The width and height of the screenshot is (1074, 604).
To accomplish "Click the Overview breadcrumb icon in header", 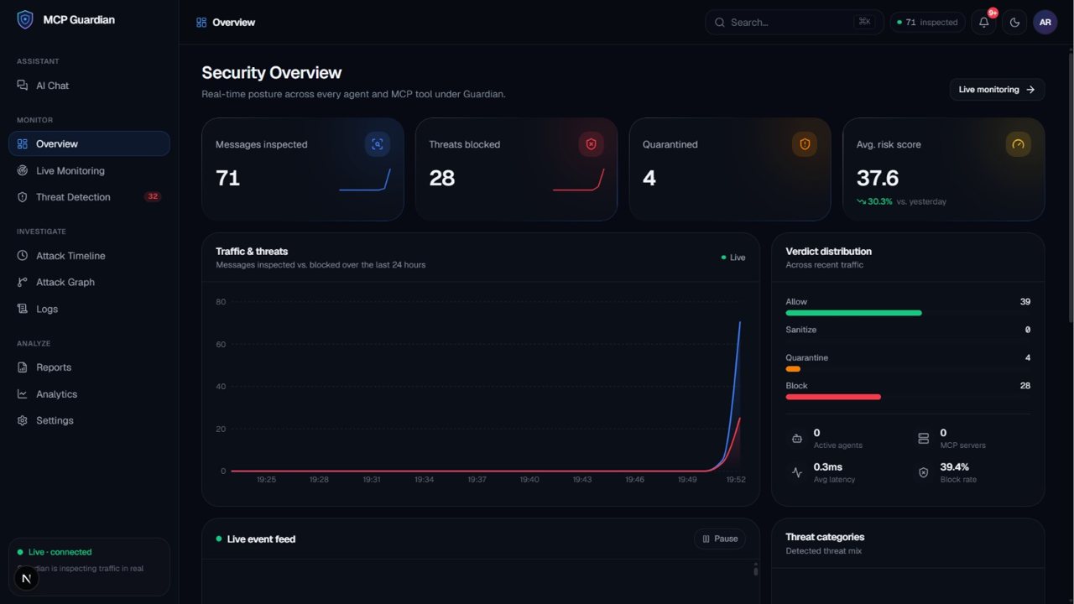I will coord(201,23).
